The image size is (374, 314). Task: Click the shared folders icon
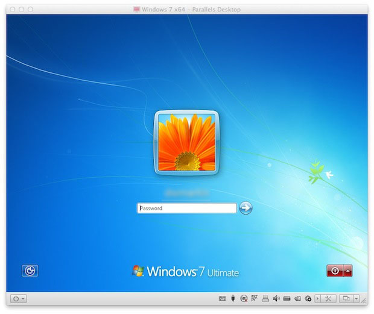(297, 298)
